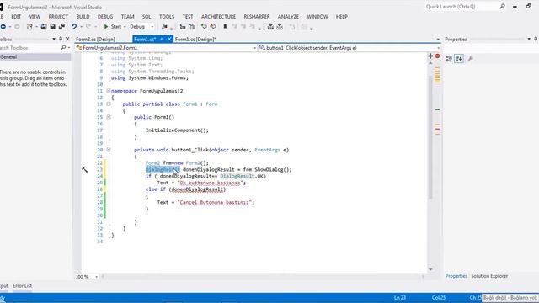This screenshot has width=539, height=303.
Task: Click the first of the two upload-style icons
Action: pyautogui.click(x=270, y=27)
